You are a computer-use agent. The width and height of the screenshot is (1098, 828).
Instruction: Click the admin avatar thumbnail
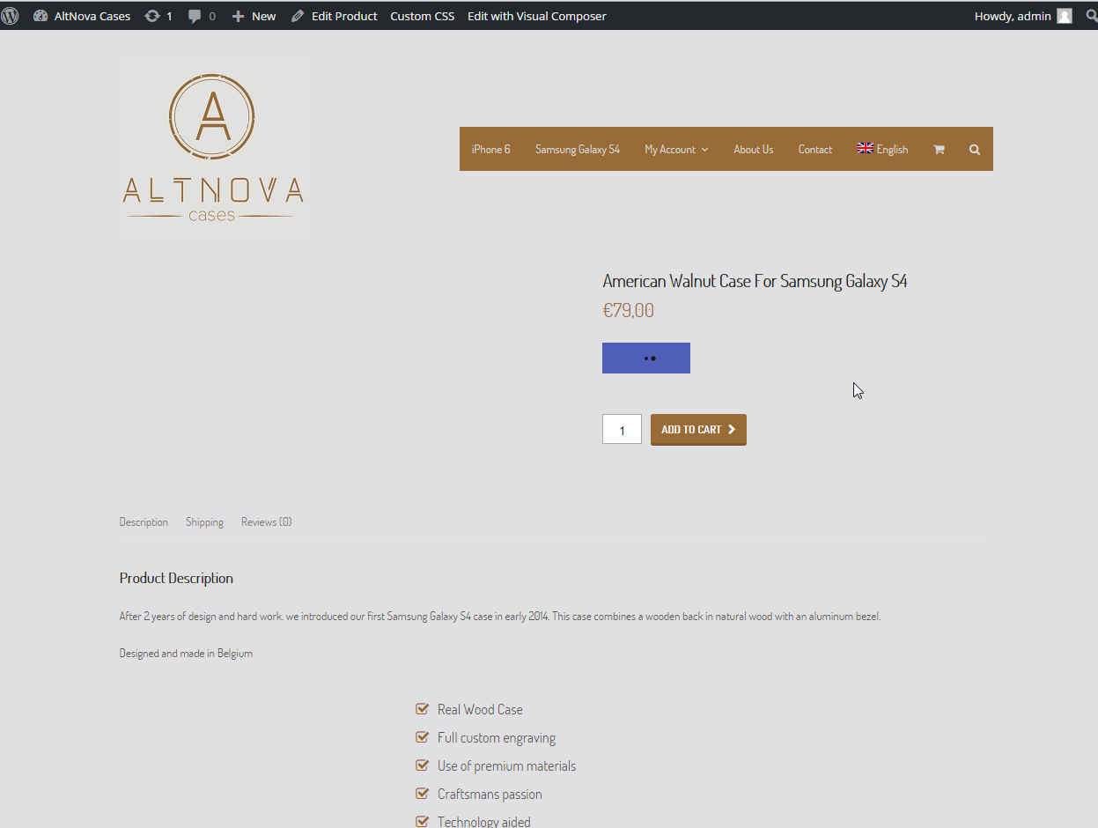coord(1065,16)
